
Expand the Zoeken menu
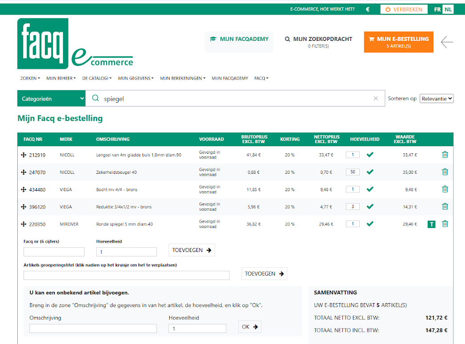pos(30,78)
